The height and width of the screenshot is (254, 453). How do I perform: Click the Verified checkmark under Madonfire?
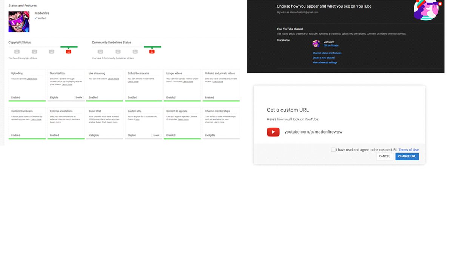coord(36,18)
